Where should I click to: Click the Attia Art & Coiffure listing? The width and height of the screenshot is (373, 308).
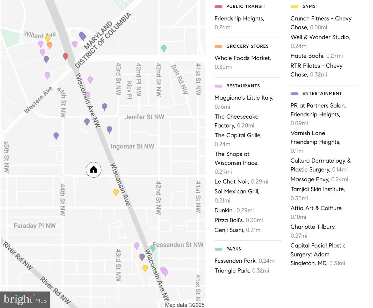click(317, 212)
